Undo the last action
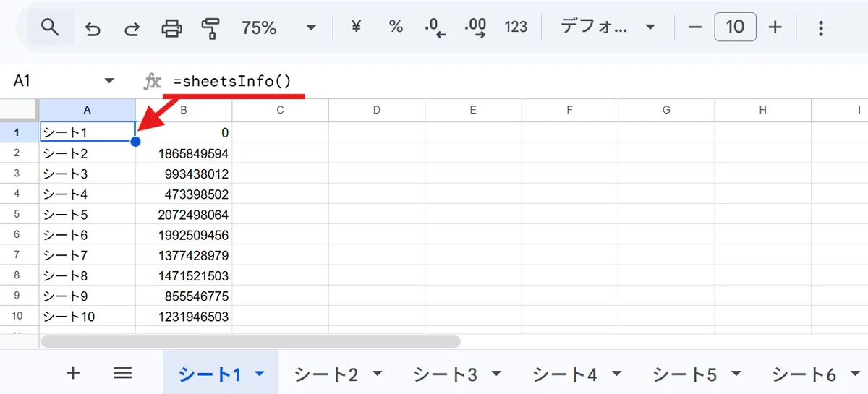Screen dimensions: 868x394 [92, 28]
